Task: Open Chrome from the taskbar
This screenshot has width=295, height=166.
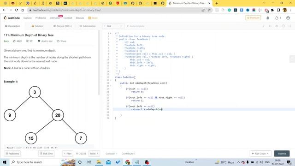Action: (128, 162)
